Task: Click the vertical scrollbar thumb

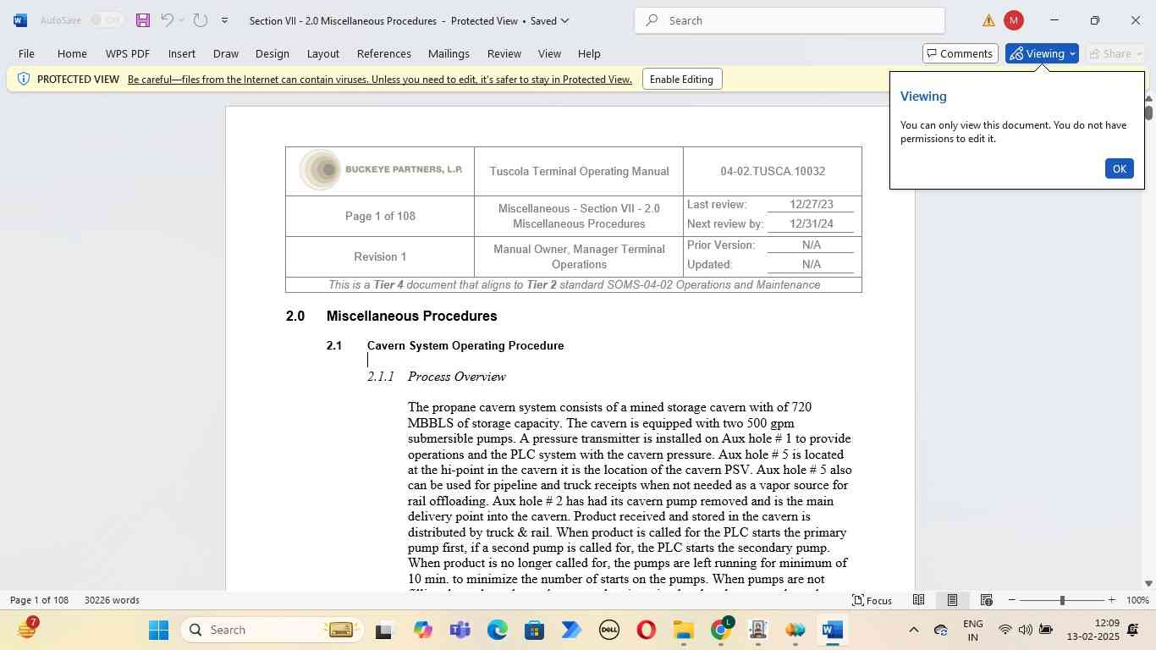Action: pyautogui.click(x=1148, y=112)
